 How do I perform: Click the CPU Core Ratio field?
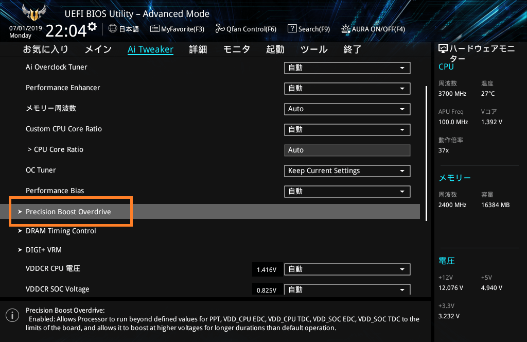click(347, 150)
